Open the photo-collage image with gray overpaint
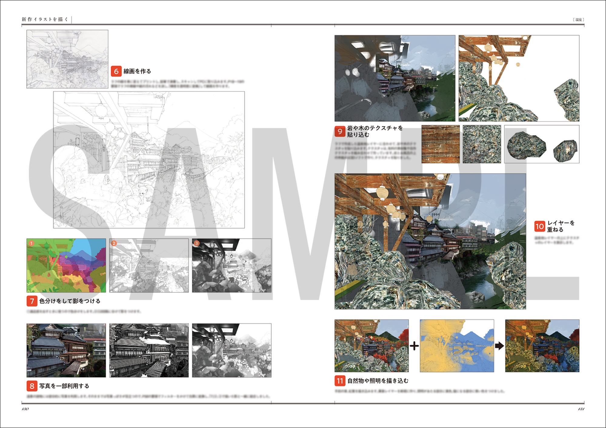 pos(395,78)
